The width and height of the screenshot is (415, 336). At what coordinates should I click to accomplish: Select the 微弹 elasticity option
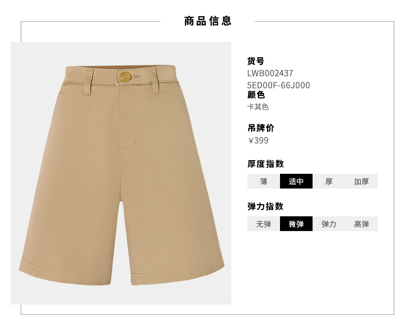point(296,224)
